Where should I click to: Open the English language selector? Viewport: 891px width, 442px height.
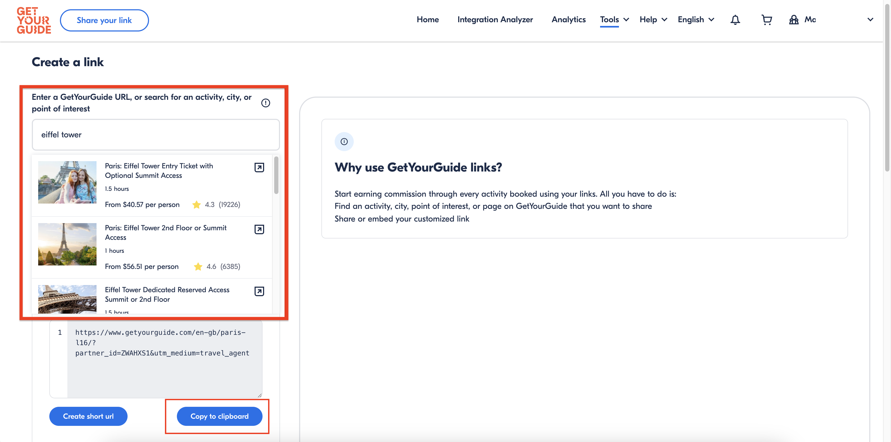(x=696, y=20)
